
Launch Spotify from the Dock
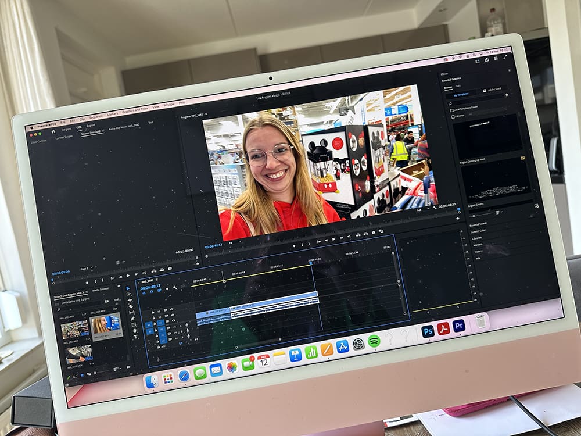click(x=374, y=341)
